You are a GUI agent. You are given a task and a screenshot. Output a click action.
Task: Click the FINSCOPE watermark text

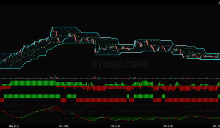pyautogui.click(x=119, y=65)
